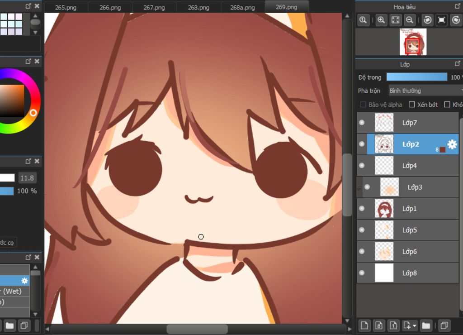The height and width of the screenshot is (335, 463).
Task: Pick a hue on the color wheel ring
Action: [x=33, y=113]
